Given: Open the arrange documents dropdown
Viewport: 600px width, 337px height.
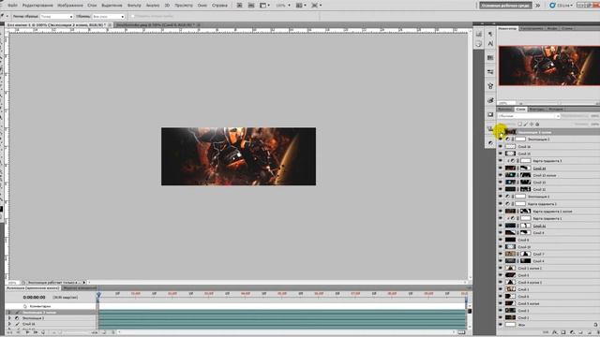Looking at the screenshot, I should pyautogui.click(x=301, y=6).
